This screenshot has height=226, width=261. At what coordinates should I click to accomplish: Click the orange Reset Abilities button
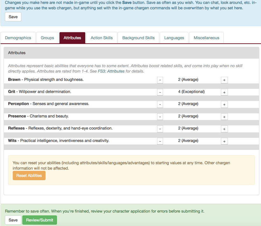[29, 175]
